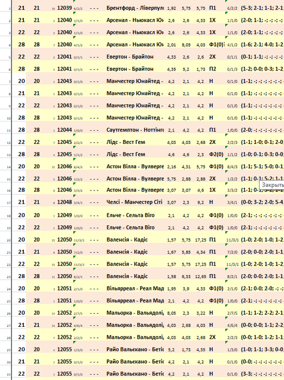284x380 pixels.
Task: Click odds value 9,2
Action: pos(200,202)
